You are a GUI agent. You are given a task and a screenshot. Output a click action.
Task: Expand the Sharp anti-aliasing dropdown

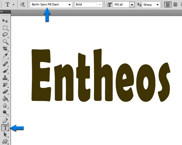pos(157,5)
